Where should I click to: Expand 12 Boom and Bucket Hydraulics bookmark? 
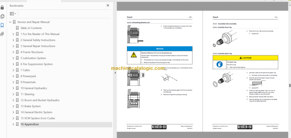click(13, 100)
